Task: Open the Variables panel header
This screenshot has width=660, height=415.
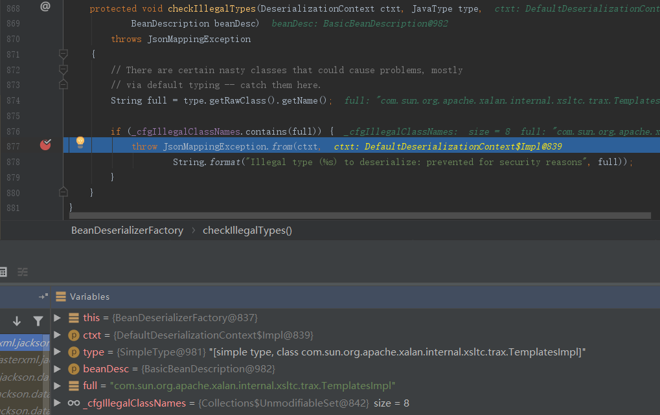Action: pyautogui.click(x=89, y=297)
